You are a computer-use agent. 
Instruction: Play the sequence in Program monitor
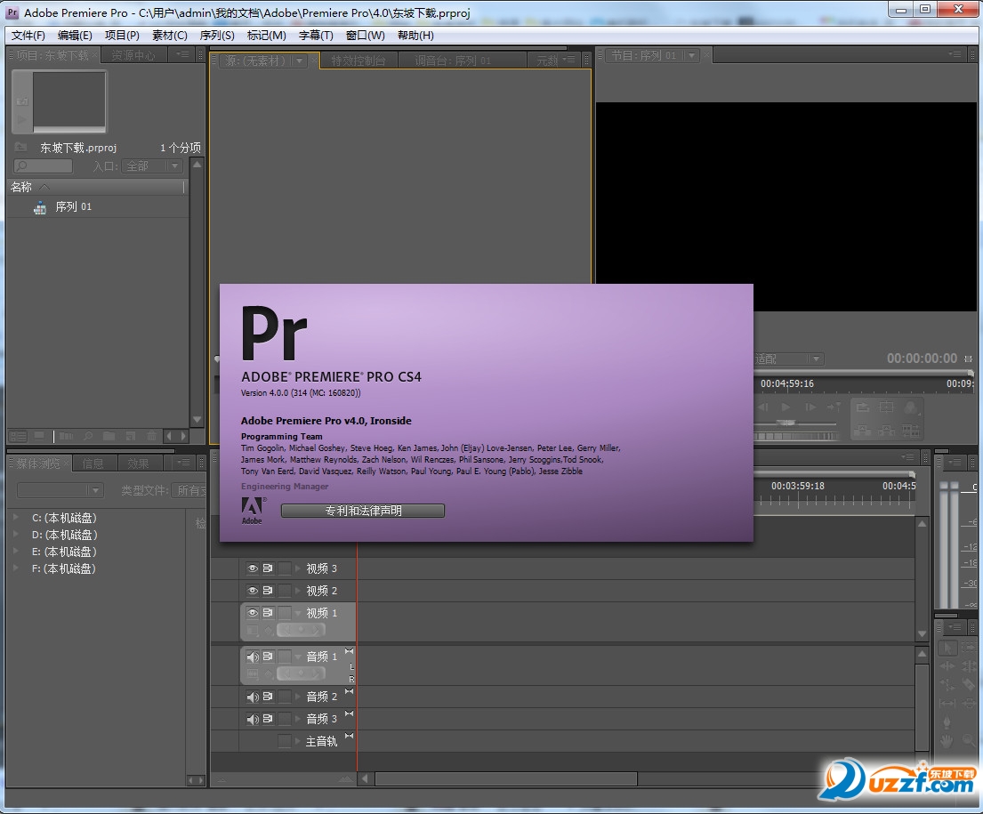point(786,407)
